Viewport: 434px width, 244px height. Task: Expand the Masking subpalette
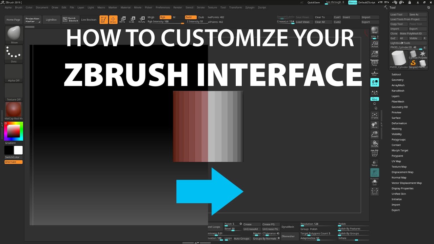(396, 129)
